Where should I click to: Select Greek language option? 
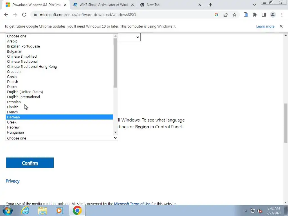pos(59,122)
